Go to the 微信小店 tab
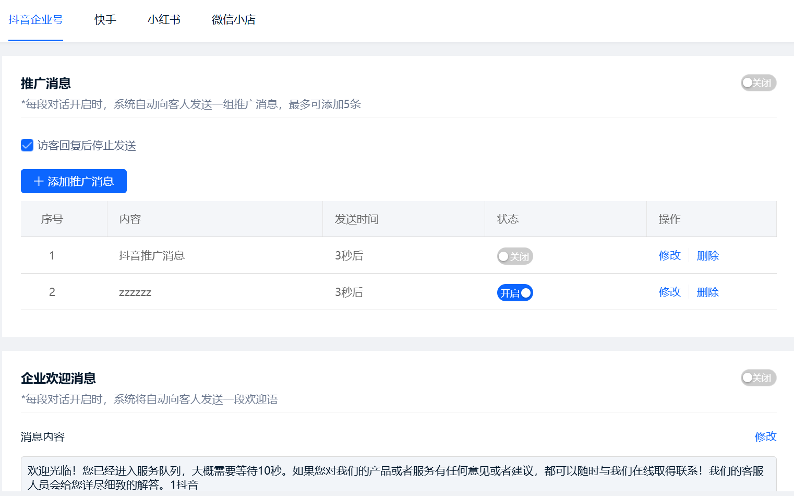The width and height of the screenshot is (794, 496). click(x=233, y=20)
